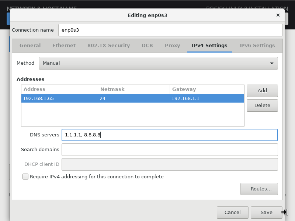Switch to the DCB tab

[x=147, y=46]
